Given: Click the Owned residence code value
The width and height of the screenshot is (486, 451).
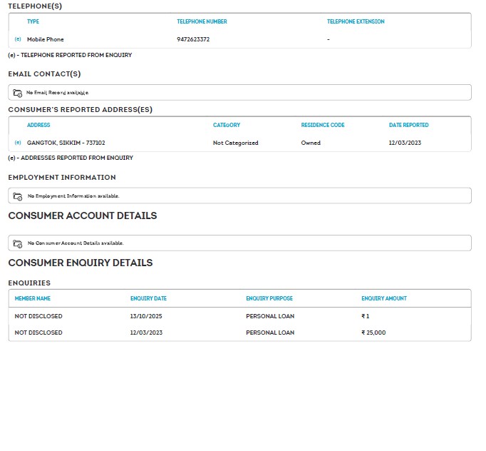Looking at the screenshot, I should tap(311, 143).
